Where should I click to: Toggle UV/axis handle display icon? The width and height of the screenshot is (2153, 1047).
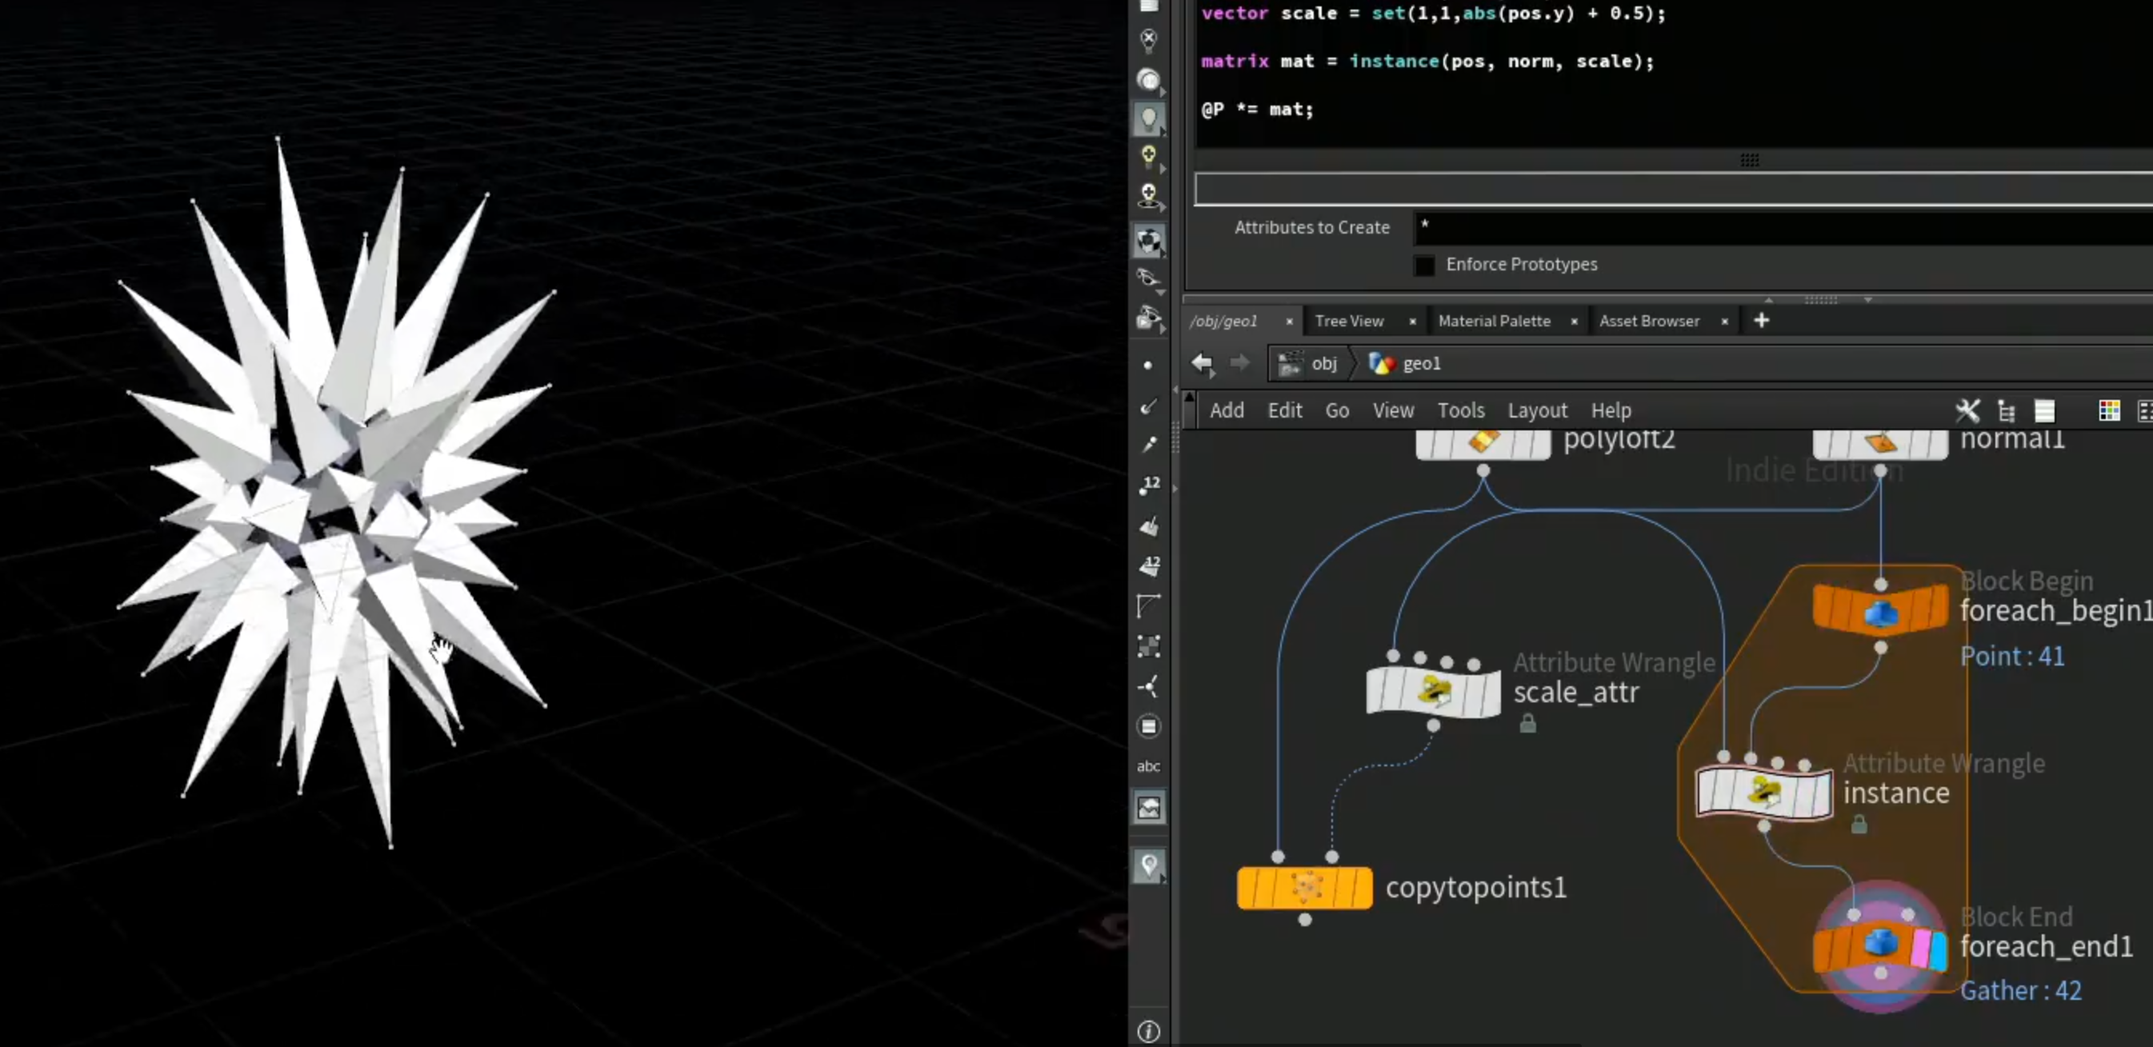tap(1149, 686)
